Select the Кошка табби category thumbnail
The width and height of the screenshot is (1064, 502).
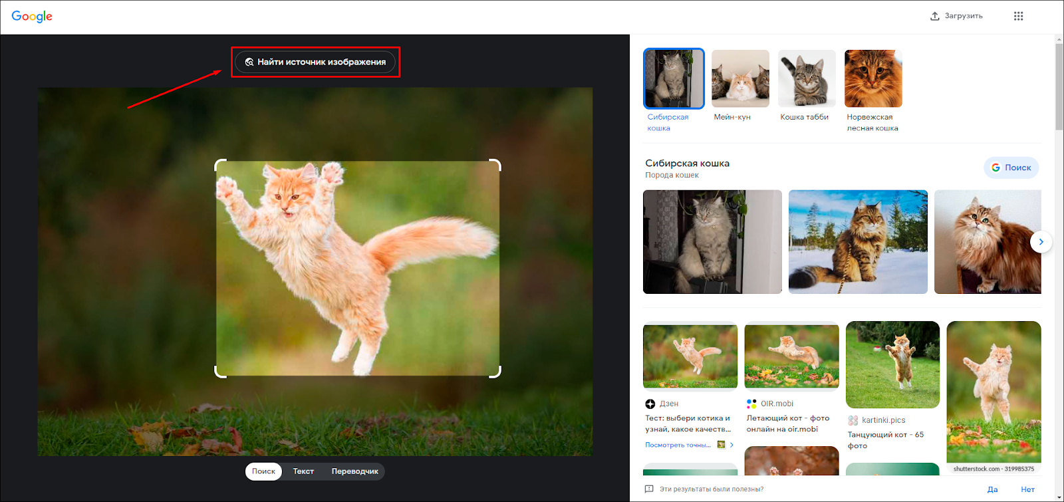[807, 78]
